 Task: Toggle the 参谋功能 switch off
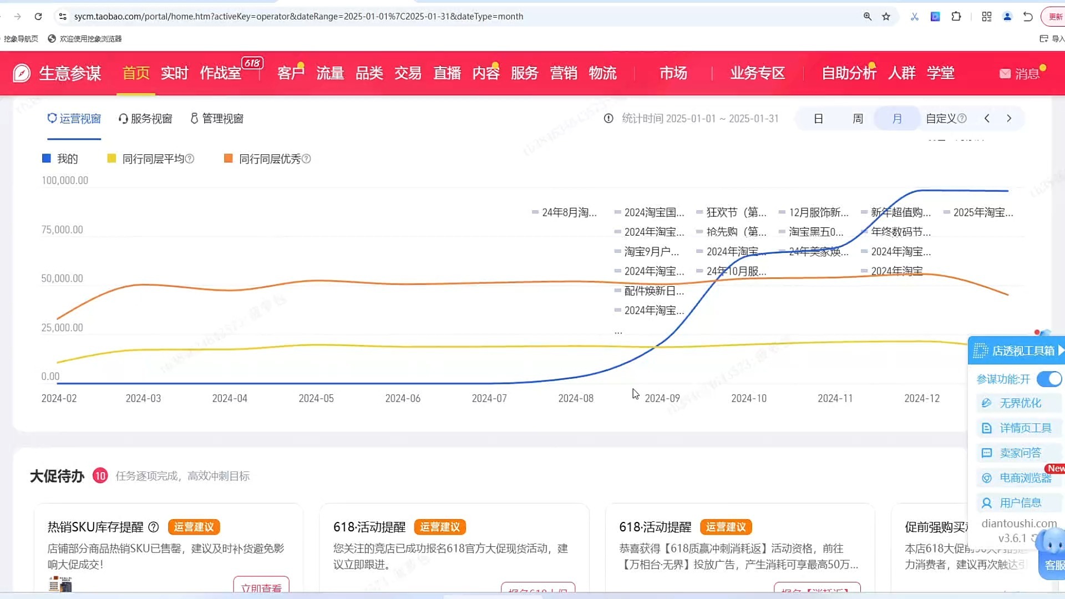pyautogui.click(x=1049, y=379)
